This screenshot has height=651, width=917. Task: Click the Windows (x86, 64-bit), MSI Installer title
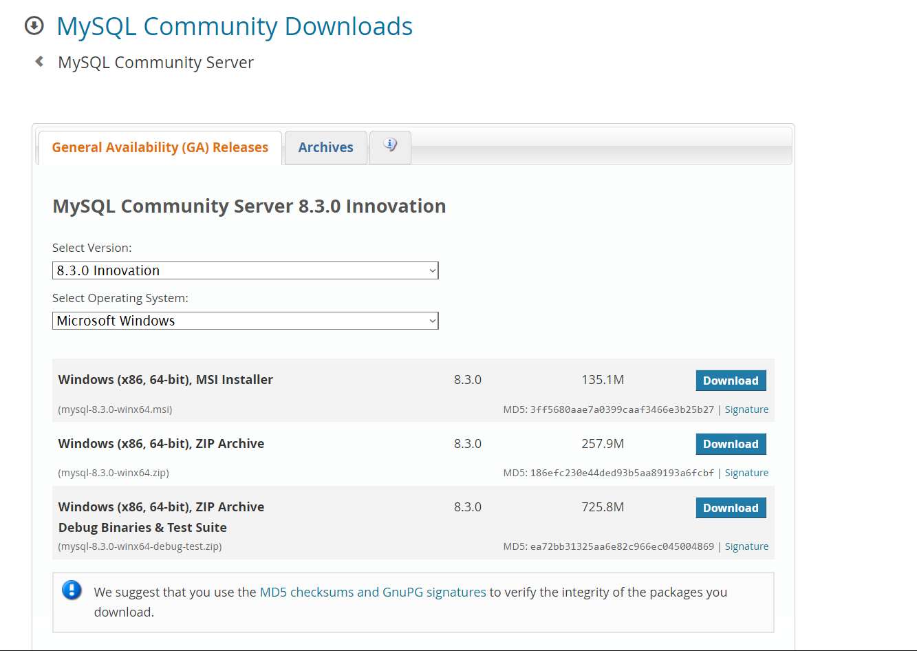166,379
